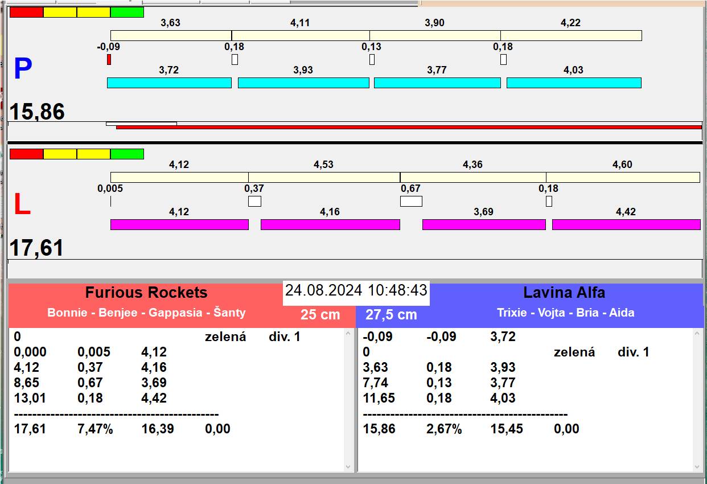Click the red progress bar under P lane
The width and height of the screenshot is (707, 484).
tap(409, 128)
